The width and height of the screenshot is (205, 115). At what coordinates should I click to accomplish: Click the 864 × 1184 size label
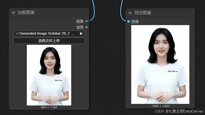pyautogui.click(x=49, y=107)
